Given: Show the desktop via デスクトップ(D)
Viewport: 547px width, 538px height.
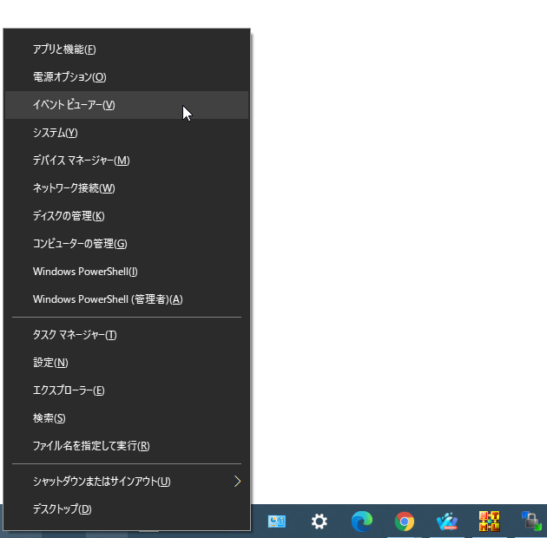Looking at the screenshot, I should 127,509.
